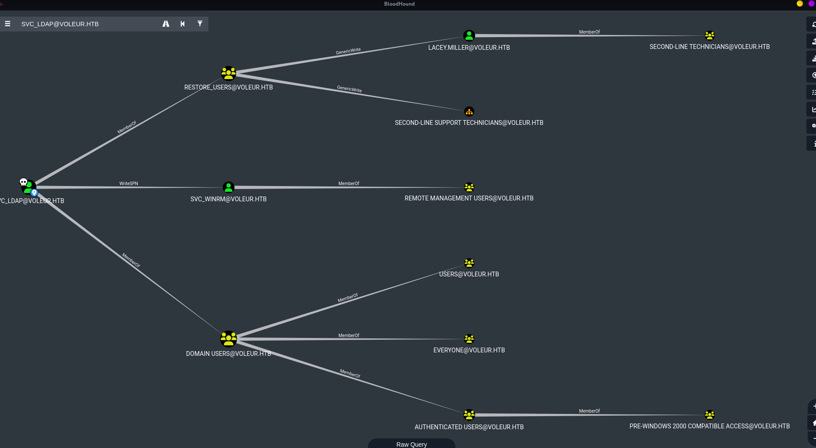Select the DOMAIN USERS group node

tap(229, 339)
